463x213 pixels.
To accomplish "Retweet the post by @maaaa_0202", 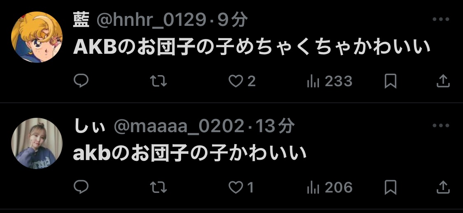I will (x=158, y=187).
